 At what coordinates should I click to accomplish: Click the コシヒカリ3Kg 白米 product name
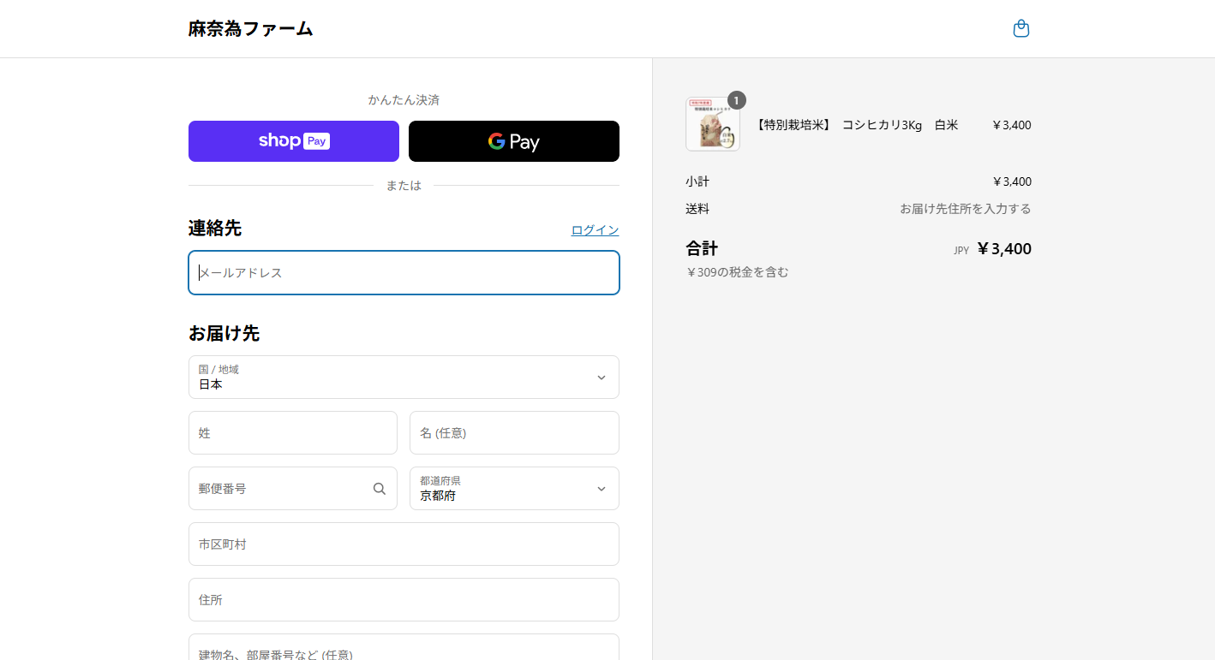point(855,125)
